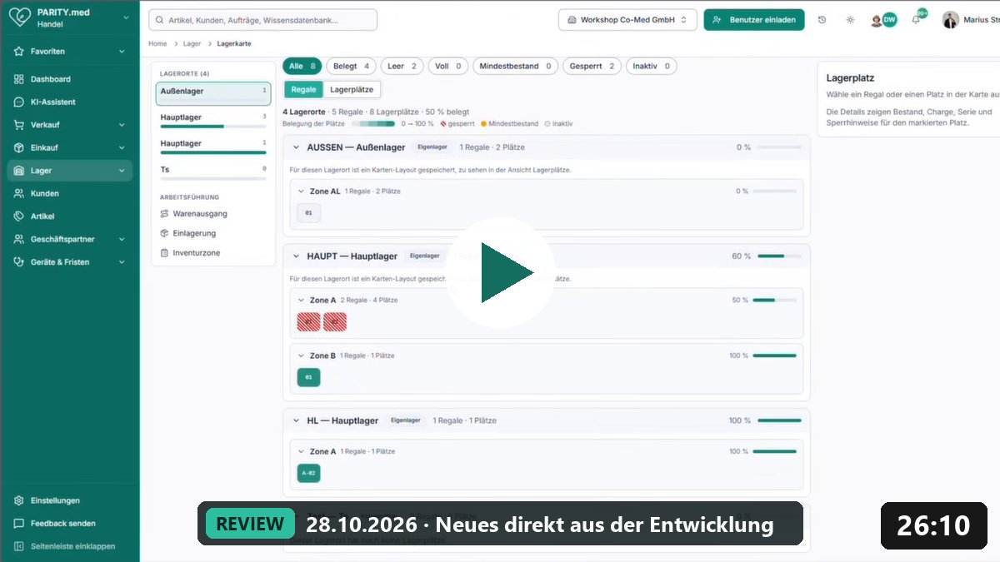
Task: Click the HAUPT — Hauptlager 60 % occupancy bar
Action: (779, 256)
